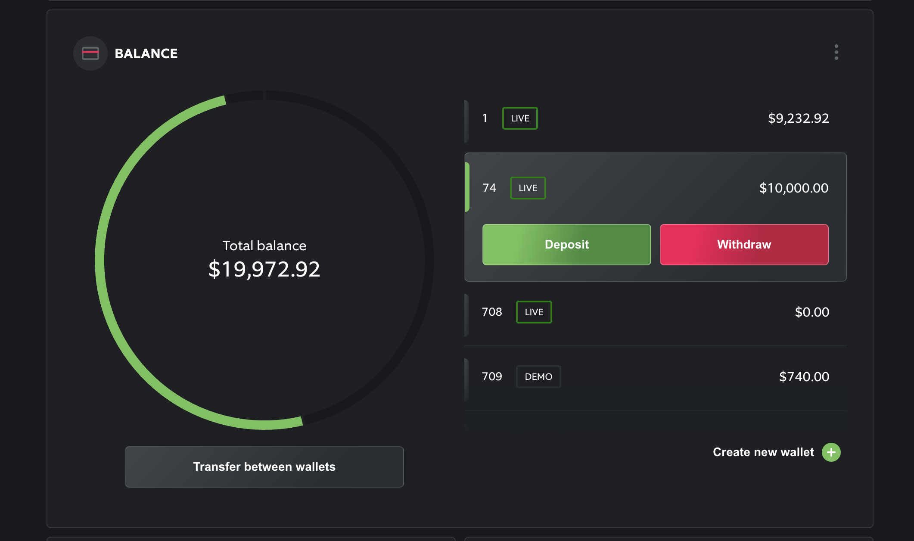This screenshot has width=914, height=541.
Task: Click the $9,232.92 balance amount
Action: (x=798, y=118)
